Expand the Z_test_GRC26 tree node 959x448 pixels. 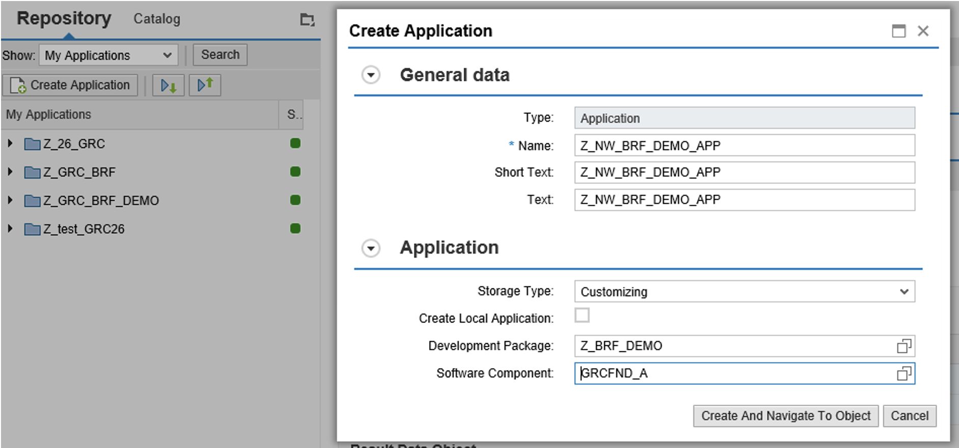tap(10, 229)
